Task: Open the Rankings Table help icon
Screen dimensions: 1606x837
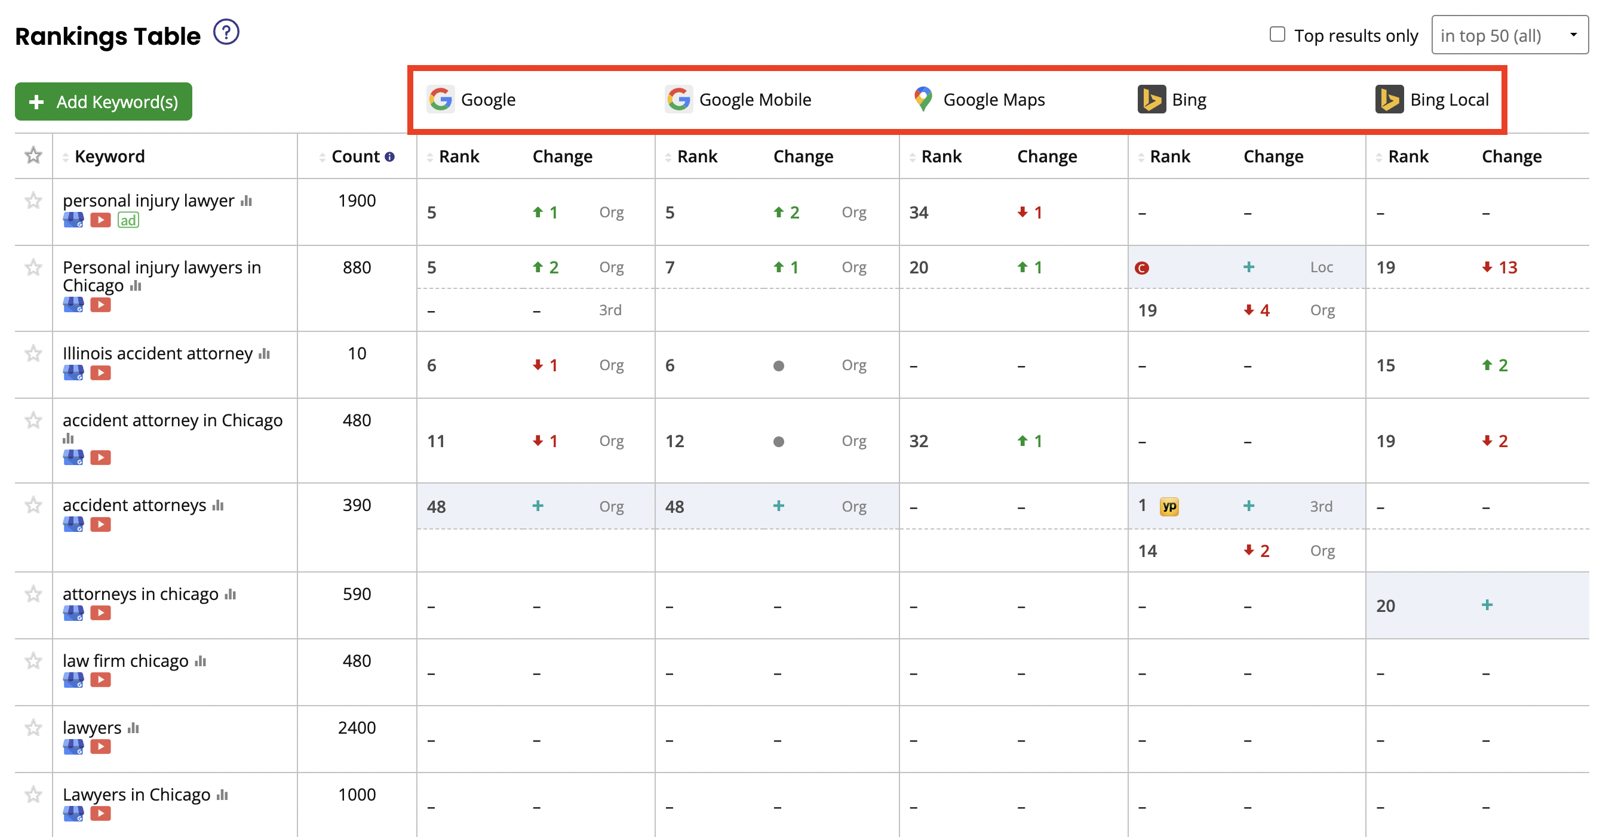Action: tap(226, 32)
